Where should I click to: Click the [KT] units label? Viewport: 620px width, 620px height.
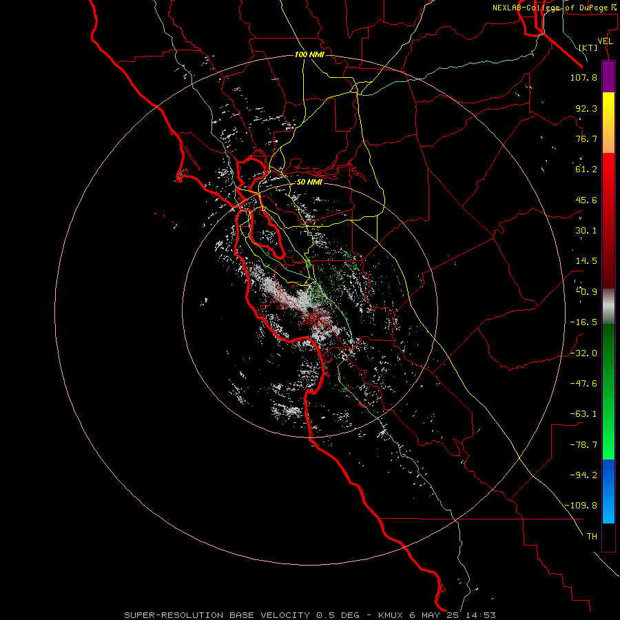coord(588,48)
